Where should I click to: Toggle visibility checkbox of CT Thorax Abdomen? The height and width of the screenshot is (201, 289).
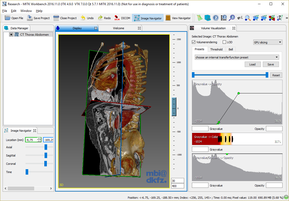pos(11,35)
